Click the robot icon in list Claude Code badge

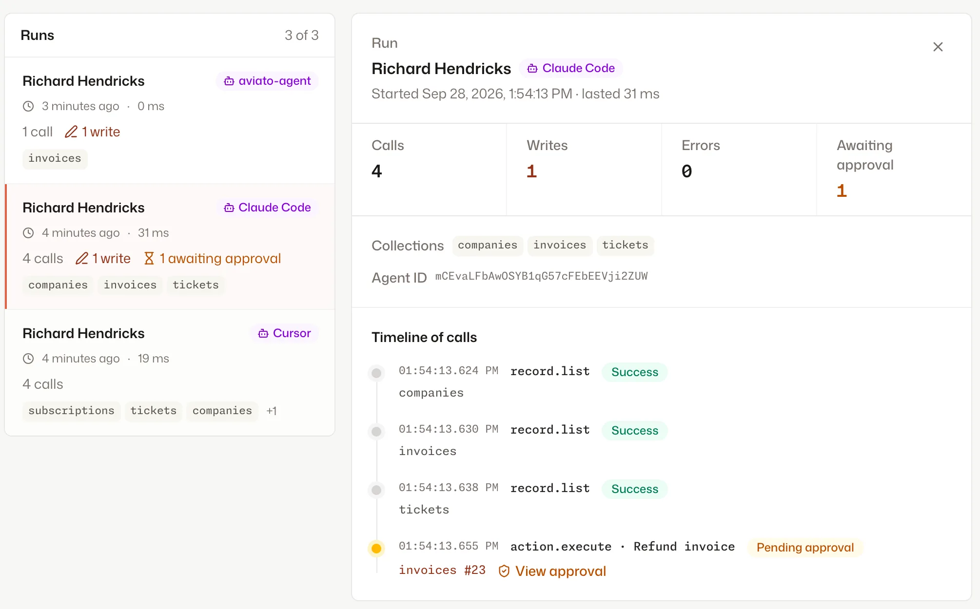click(x=229, y=208)
